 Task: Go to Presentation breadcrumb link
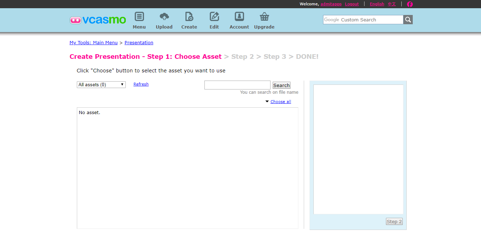(x=139, y=42)
